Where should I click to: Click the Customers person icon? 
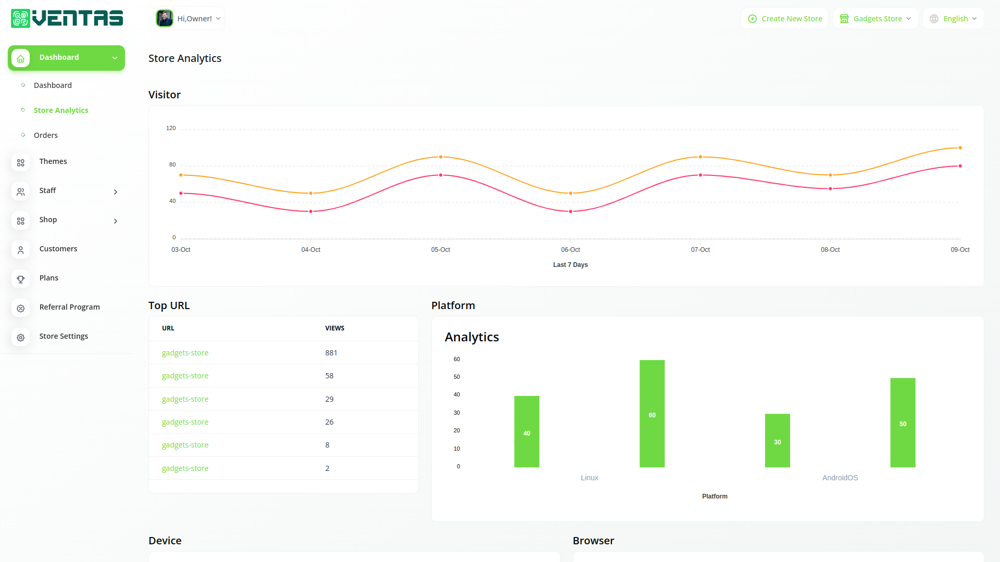coord(20,250)
